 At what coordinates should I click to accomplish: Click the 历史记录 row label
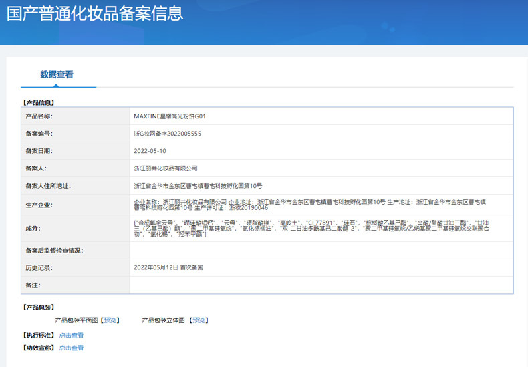pos(39,268)
